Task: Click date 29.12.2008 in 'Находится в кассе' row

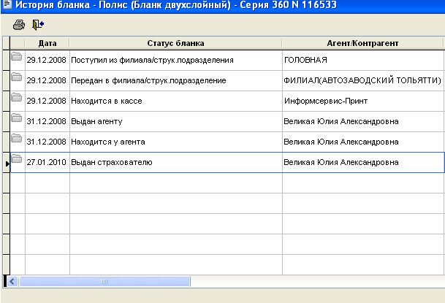Action: click(x=46, y=101)
